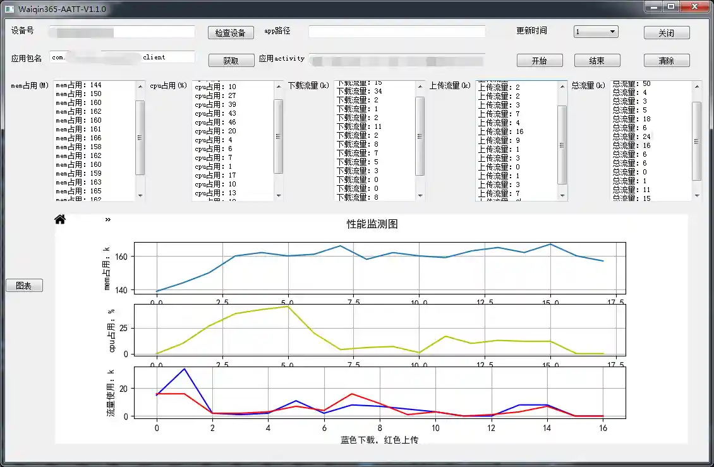
Task: Click the 总流量 list scroll-down arrow
Action: coord(697,195)
